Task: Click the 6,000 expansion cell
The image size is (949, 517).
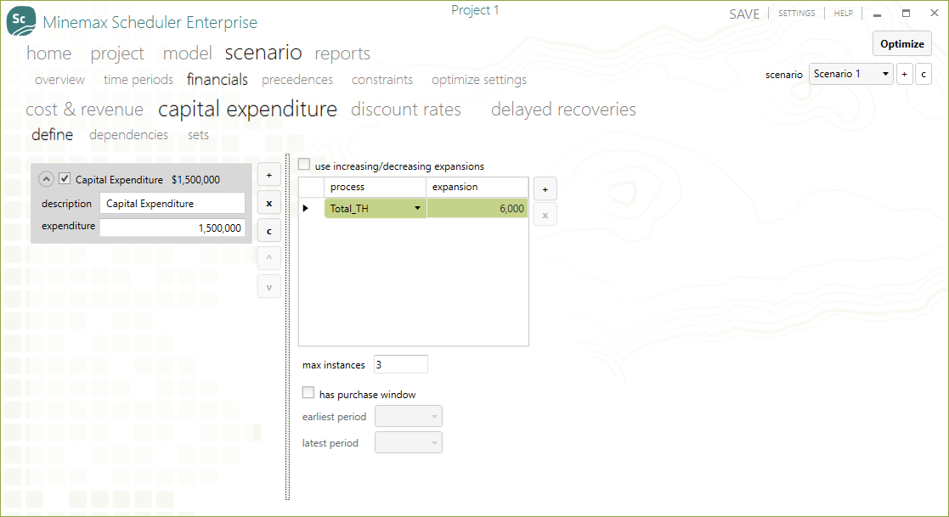Action: pyautogui.click(x=477, y=208)
